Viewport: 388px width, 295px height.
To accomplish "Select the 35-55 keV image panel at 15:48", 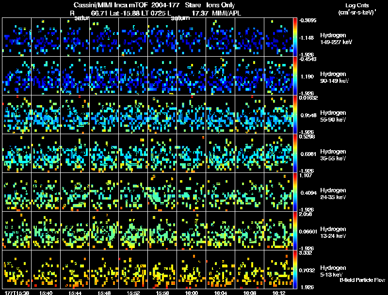I will [x=104, y=154].
